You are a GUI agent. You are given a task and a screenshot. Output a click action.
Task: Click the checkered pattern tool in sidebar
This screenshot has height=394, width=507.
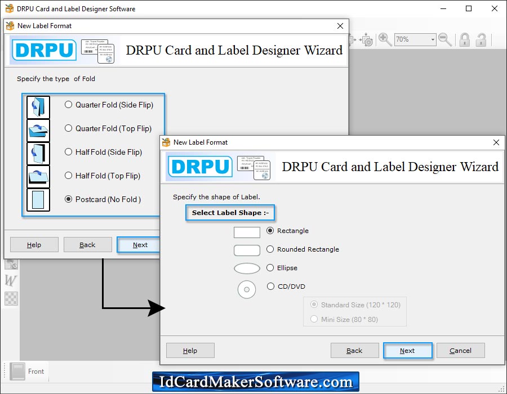tap(11, 298)
